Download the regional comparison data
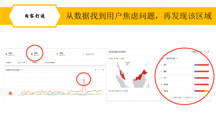 (201, 52)
